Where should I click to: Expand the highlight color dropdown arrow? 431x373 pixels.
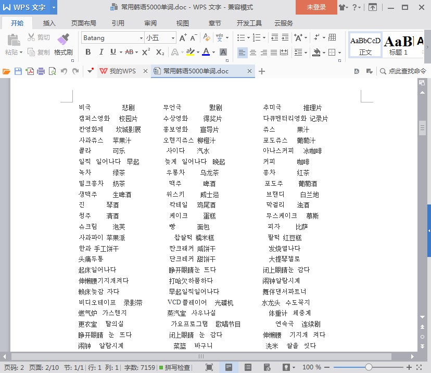(198, 52)
